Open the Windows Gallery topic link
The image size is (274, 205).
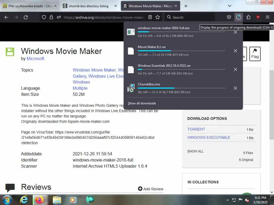80,76
